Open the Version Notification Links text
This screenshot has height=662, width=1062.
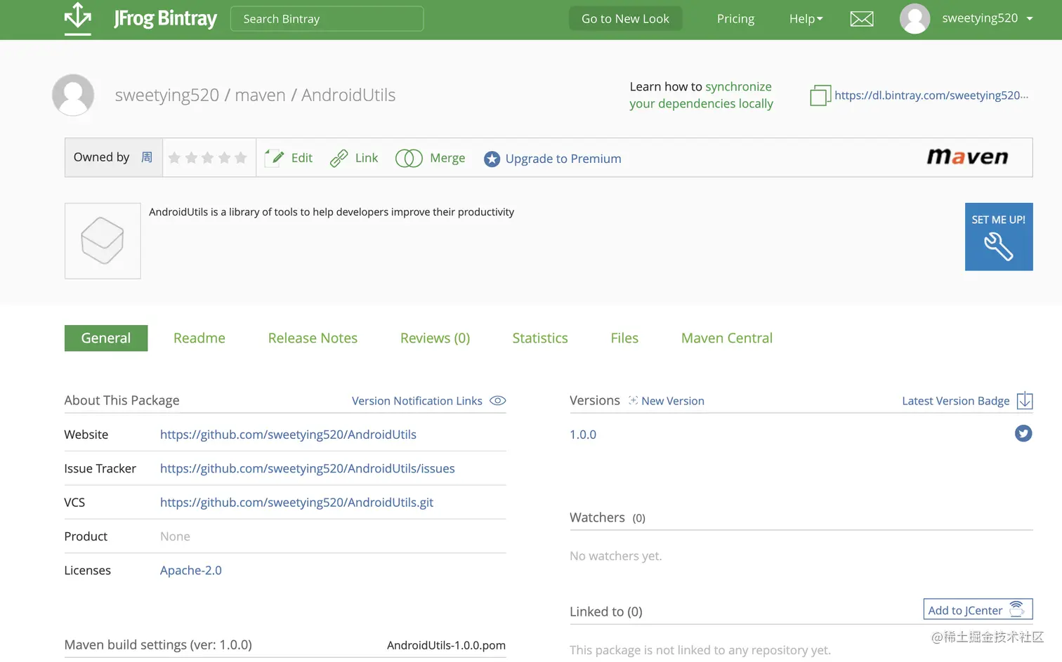point(417,401)
